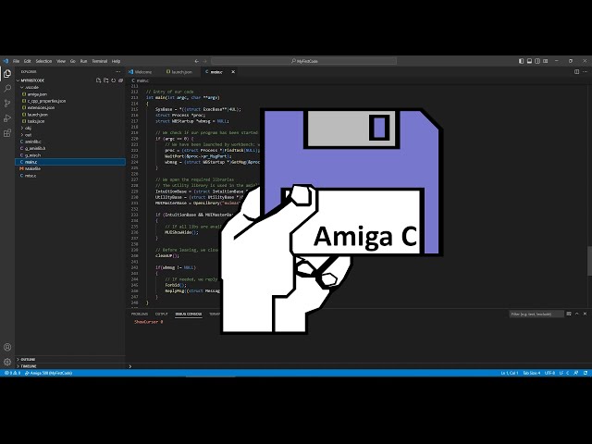
Task: Click Ln 1, Col 1 in status bar
Action: [x=510, y=373]
